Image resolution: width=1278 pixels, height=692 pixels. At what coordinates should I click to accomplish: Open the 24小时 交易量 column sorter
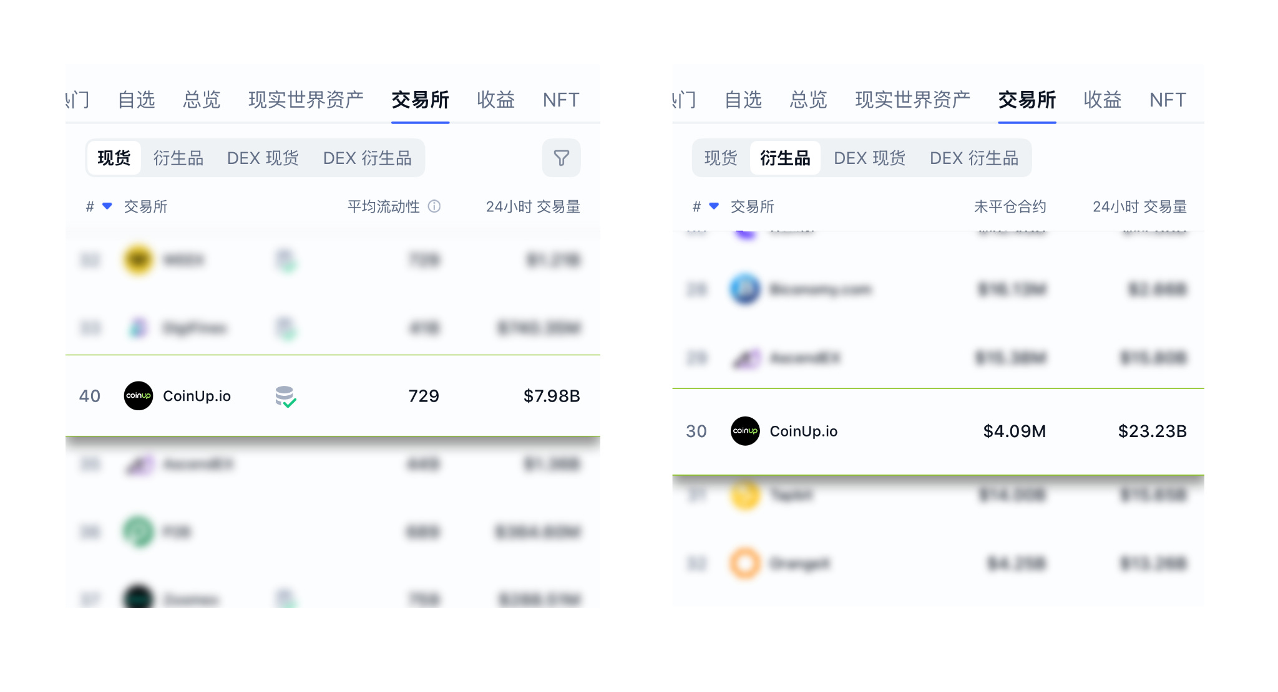(x=534, y=207)
